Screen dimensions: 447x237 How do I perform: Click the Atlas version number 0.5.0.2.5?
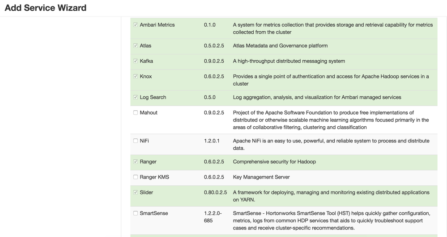(214, 46)
